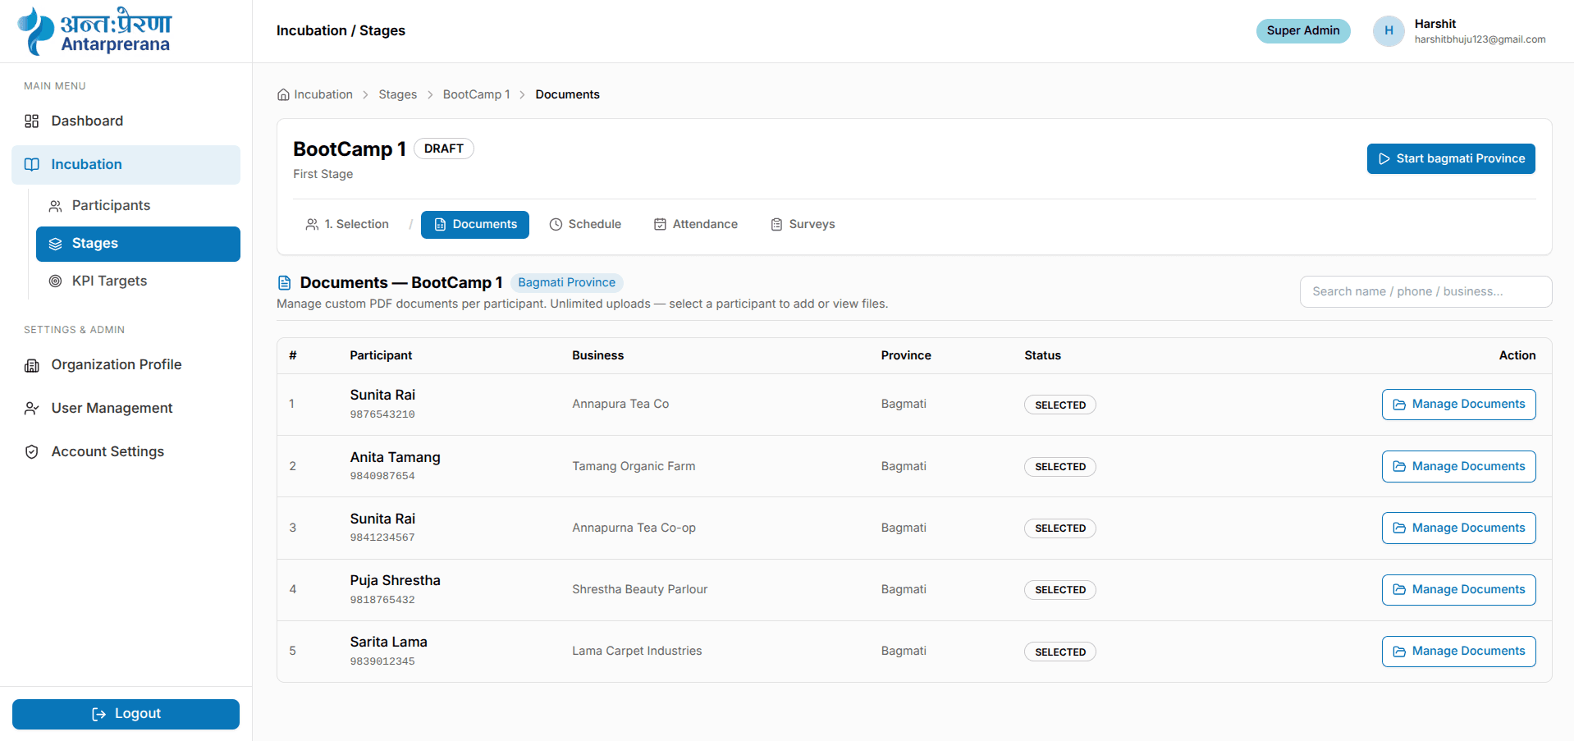Click the play icon in Start bagmati Province

click(1384, 159)
